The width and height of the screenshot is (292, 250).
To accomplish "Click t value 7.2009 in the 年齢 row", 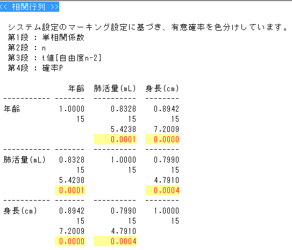I will click(167, 129).
